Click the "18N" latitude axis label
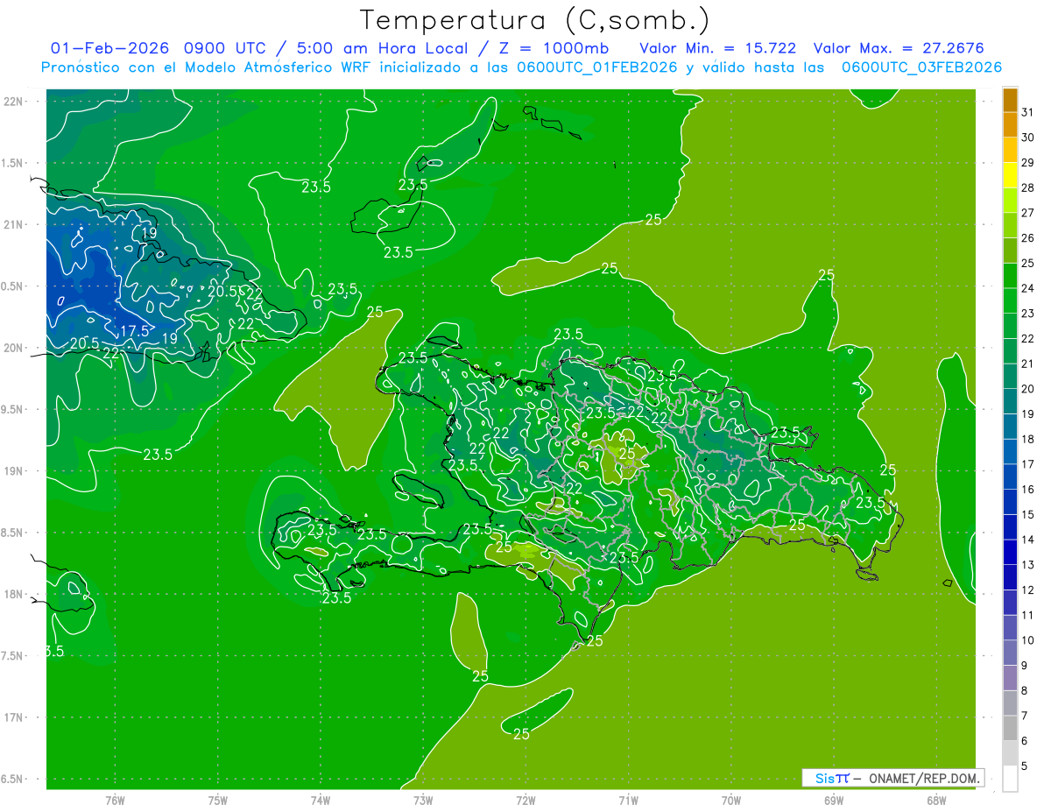This screenshot has height=812, width=1051. coord(13,594)
